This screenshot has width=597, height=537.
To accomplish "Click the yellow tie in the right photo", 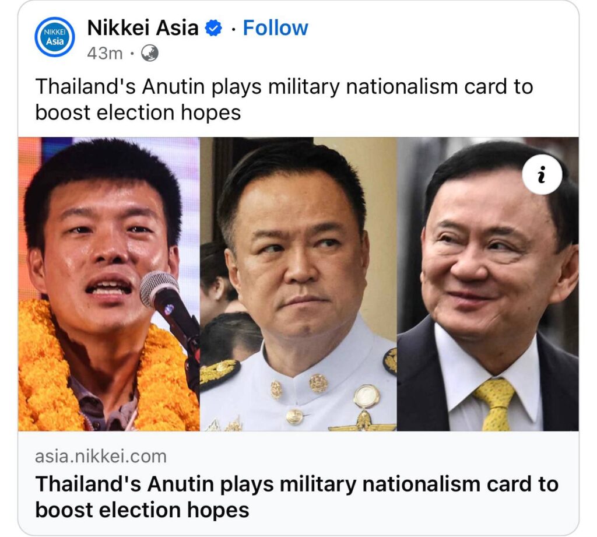I will click(496, 405).
